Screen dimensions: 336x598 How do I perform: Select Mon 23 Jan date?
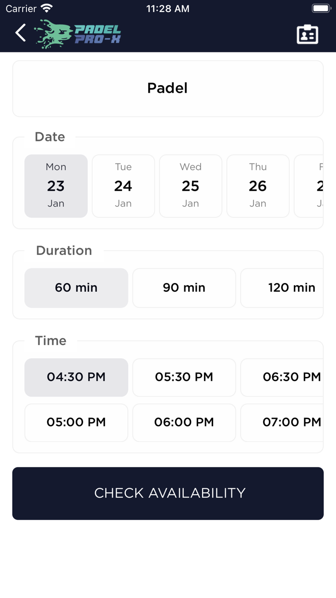coord(56,186)
